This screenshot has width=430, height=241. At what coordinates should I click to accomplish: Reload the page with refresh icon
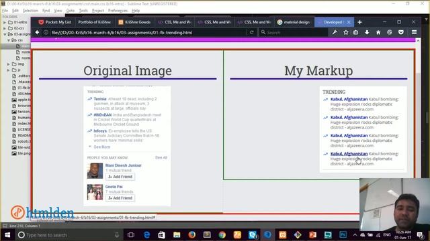[x=251, y=32]
